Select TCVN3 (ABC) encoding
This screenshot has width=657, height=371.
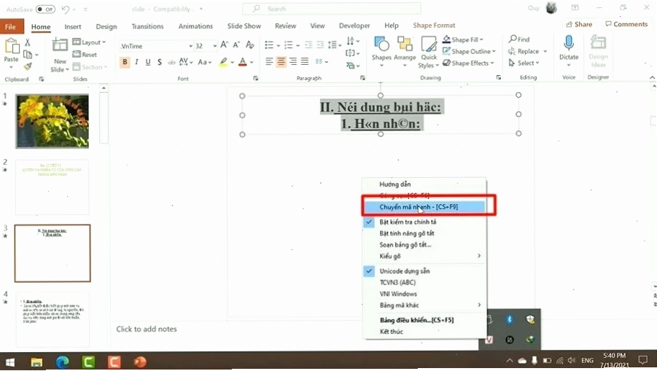tap(397, 282)
